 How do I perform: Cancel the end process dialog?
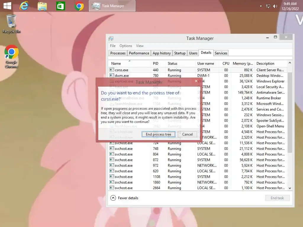[x=187, y=134]
